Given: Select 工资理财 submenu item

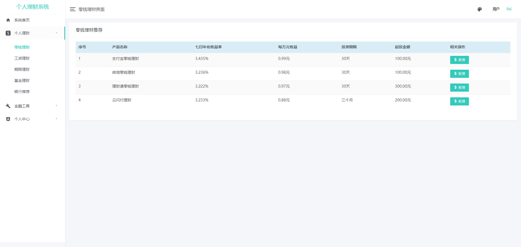Looking at the screenshot, I should 22,58.
